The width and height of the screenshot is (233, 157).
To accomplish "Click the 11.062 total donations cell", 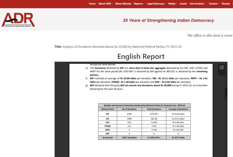I will [154, 122].
